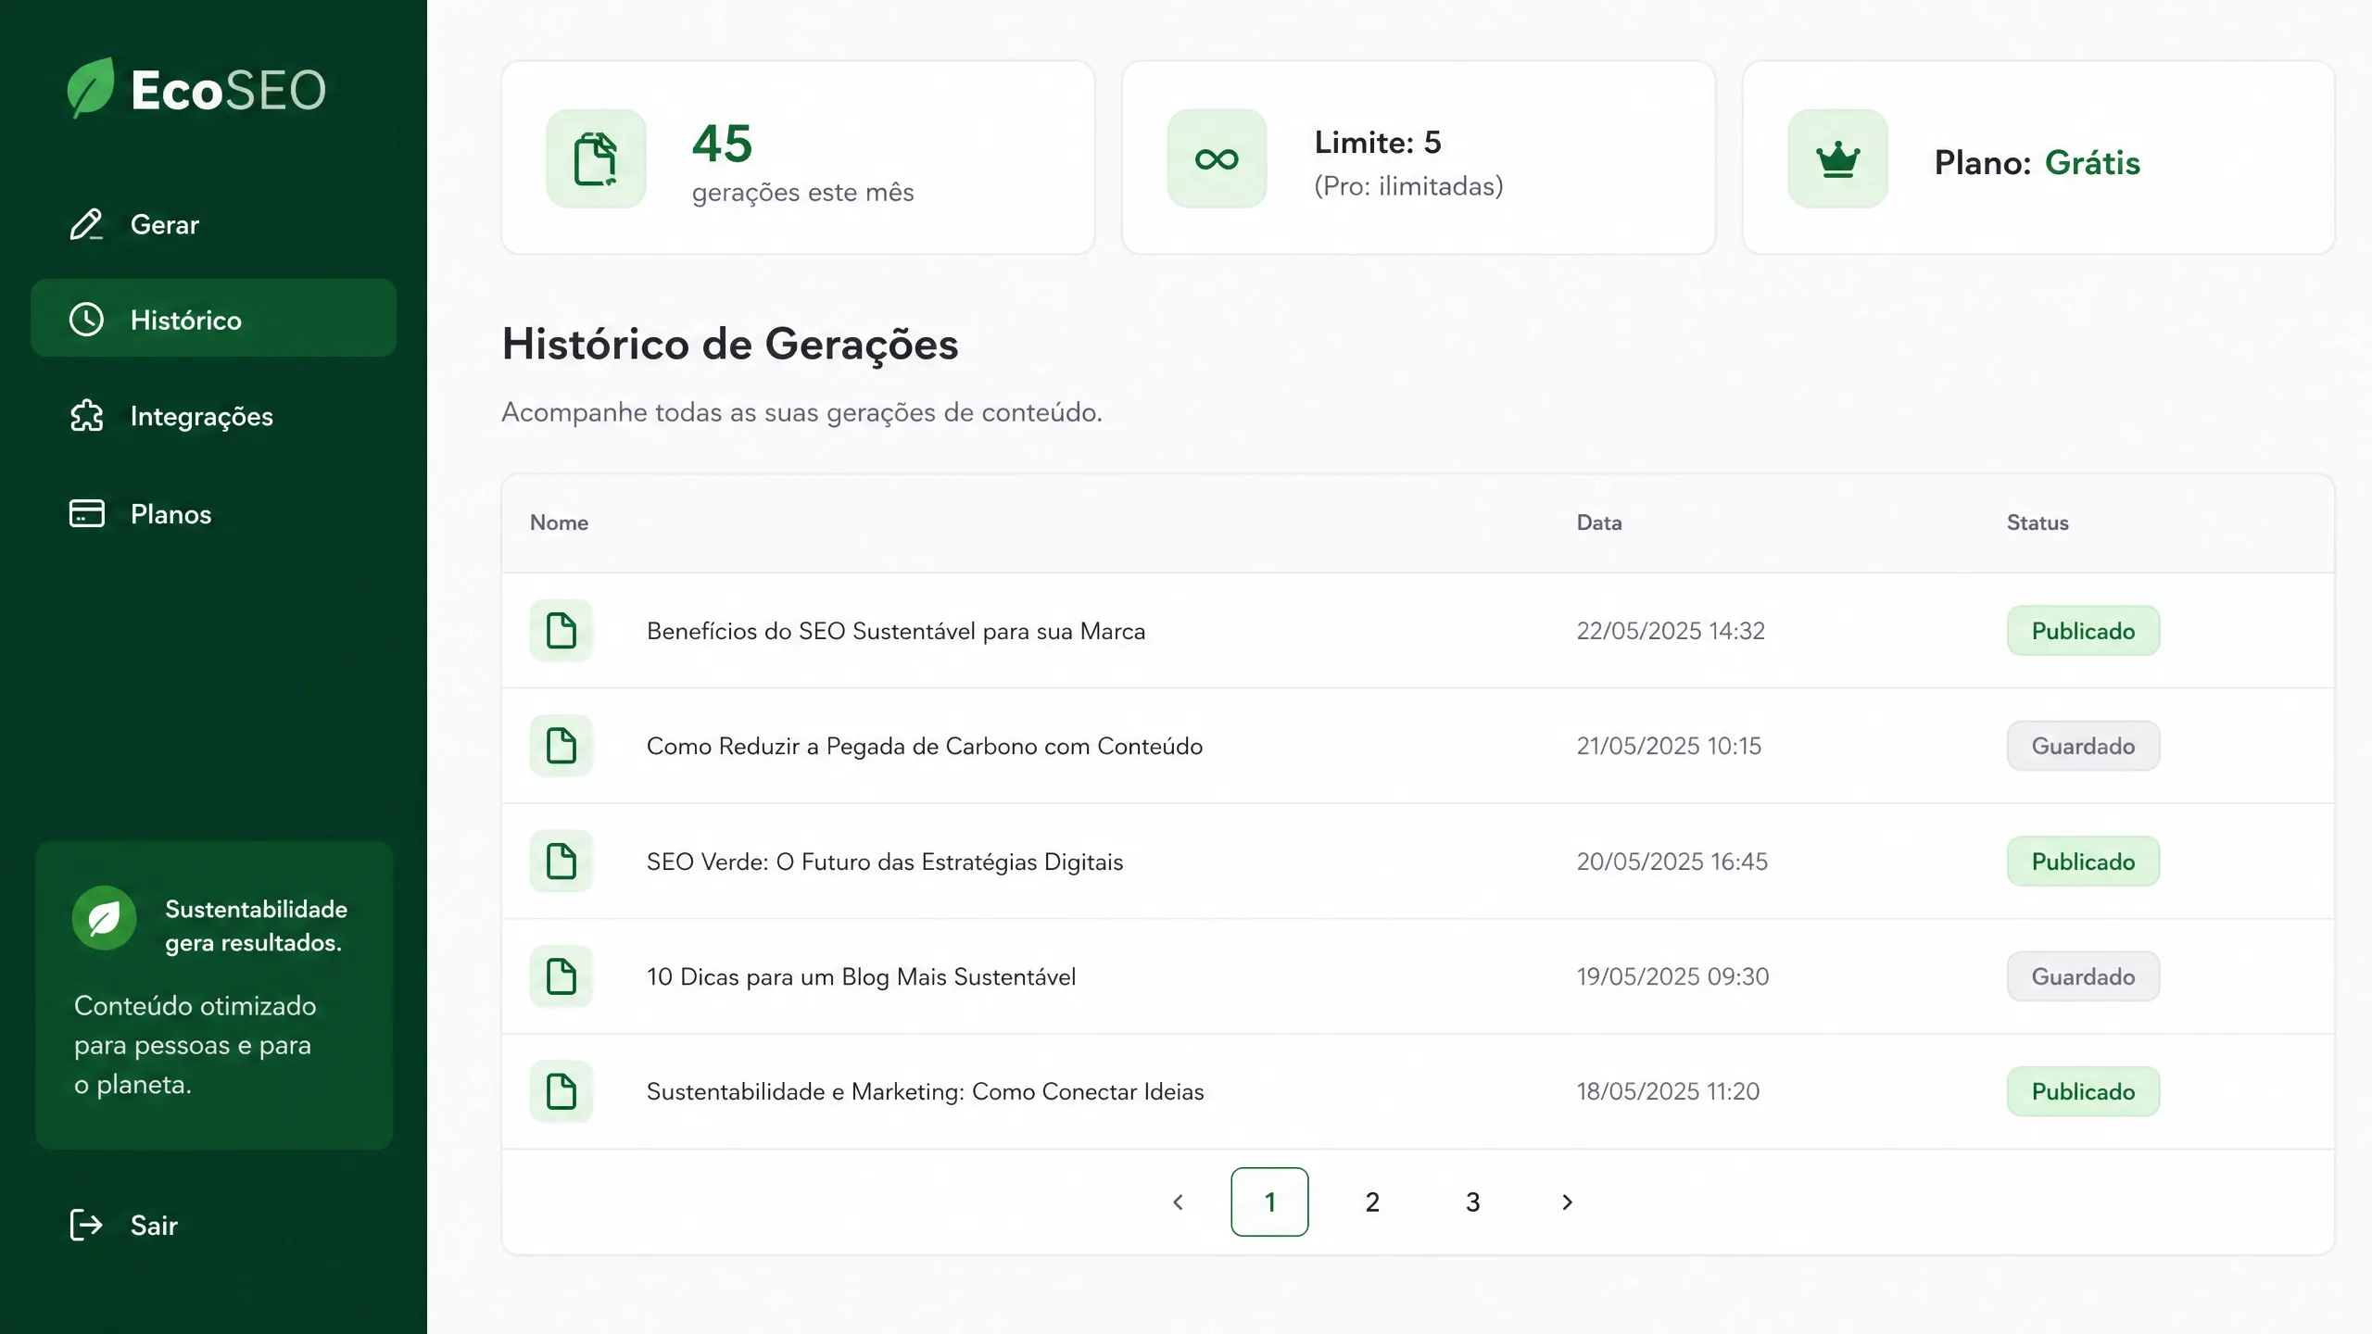Click Guardado badge on 10 Dicas row

coord(2083,976)
